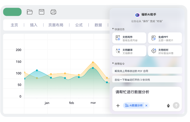190x122 pixels.
Task: Click the jan axis label
Action: (x=47, y=103)
